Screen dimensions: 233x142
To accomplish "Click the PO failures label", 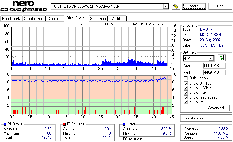I will (x=132, y=139).
